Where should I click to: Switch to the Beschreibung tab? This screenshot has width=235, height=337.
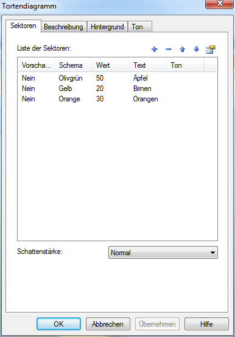64,27
